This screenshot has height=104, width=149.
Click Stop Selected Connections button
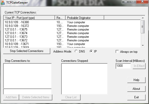click(27, 51)
